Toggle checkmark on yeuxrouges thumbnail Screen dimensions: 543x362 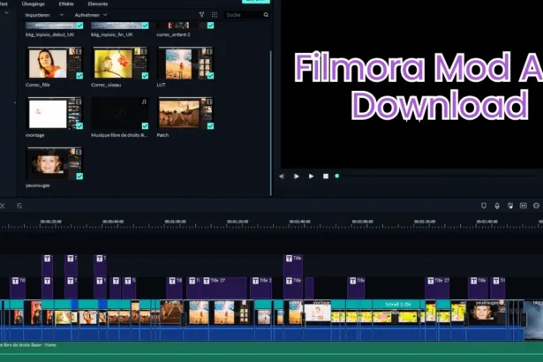point(79,177)
